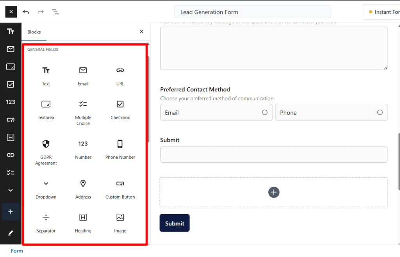Click the Instant Form button
Viewport: 400px width, 257px height.
(x=383, y=12)
